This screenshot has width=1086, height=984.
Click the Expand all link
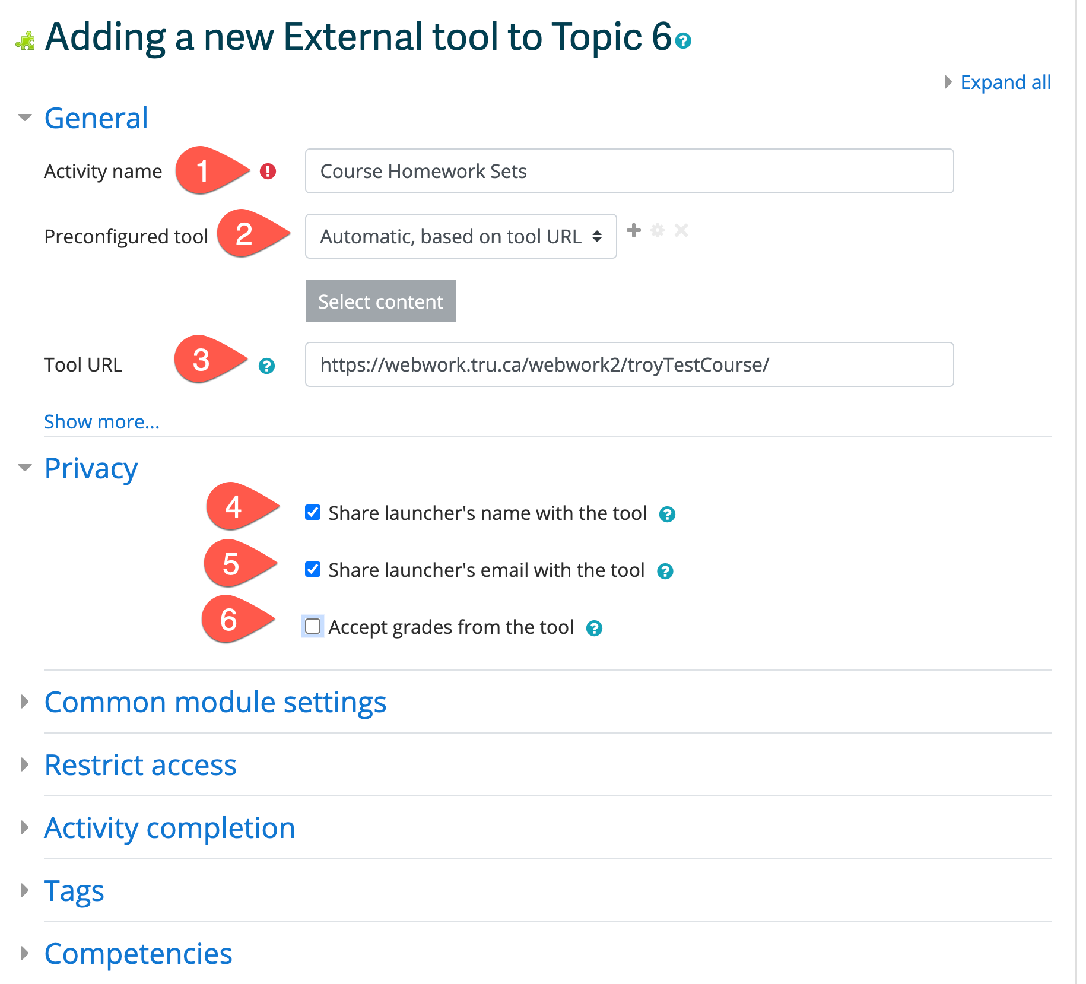coord(1005,82)
